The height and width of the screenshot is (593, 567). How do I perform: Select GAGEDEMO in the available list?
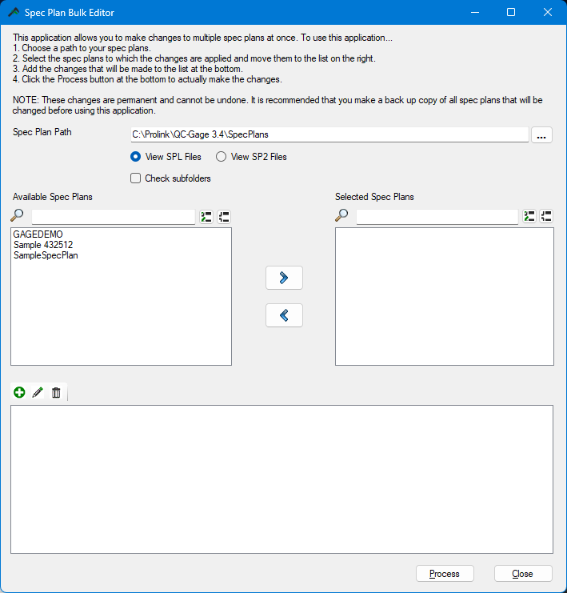pyautogui.click(x=38, y=234)
